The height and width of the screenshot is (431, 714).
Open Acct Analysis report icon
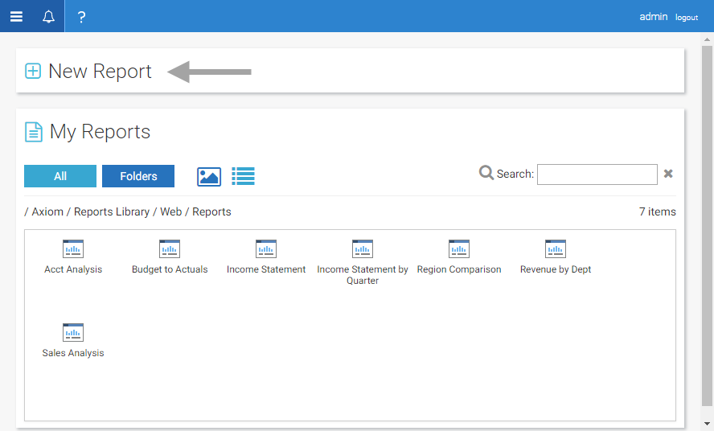pyautogui.click(x=73, y=248)
